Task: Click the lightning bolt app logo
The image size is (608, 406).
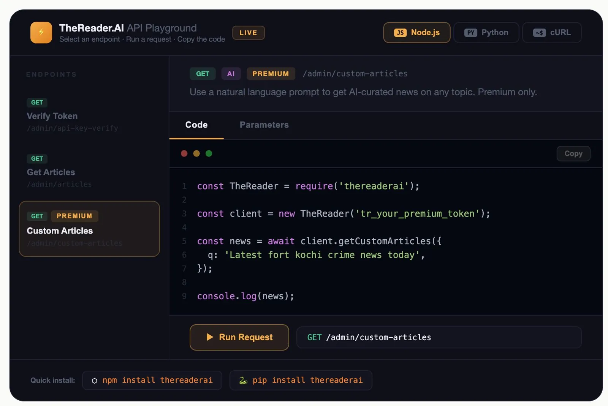Action: [41, 32]
